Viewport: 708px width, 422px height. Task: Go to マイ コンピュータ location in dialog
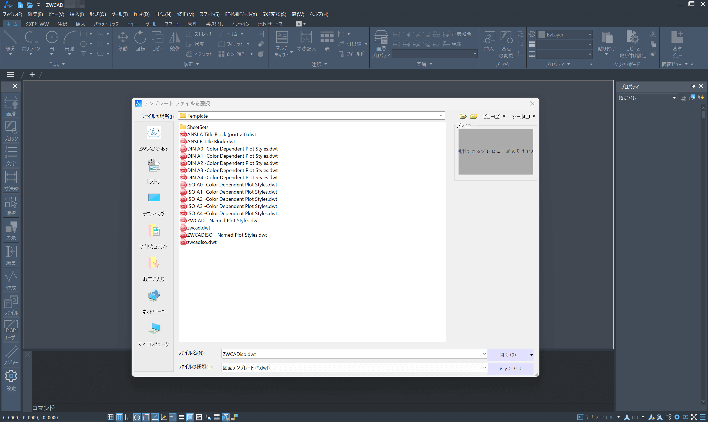pos(153,334)
